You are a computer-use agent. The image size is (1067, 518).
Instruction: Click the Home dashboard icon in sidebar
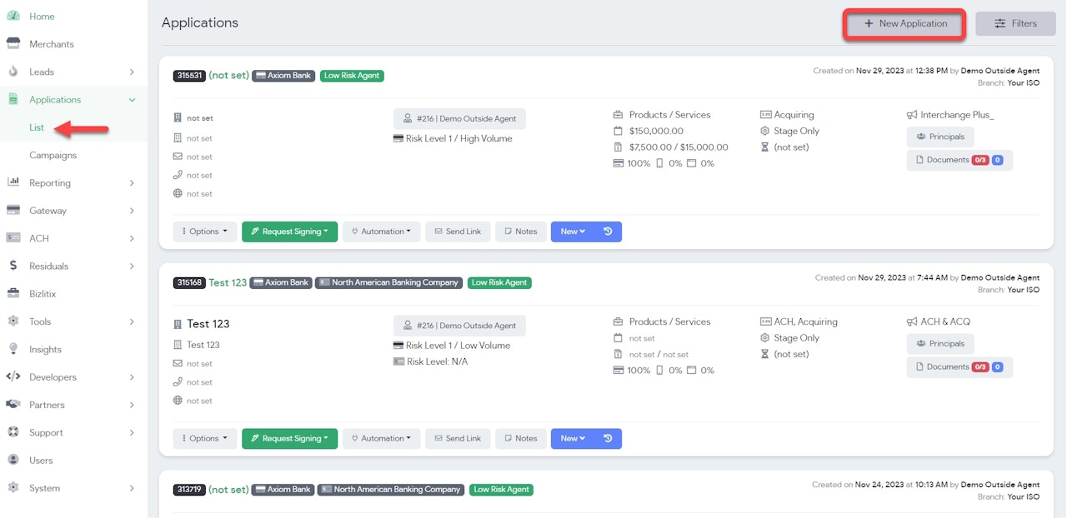(13, 17)
